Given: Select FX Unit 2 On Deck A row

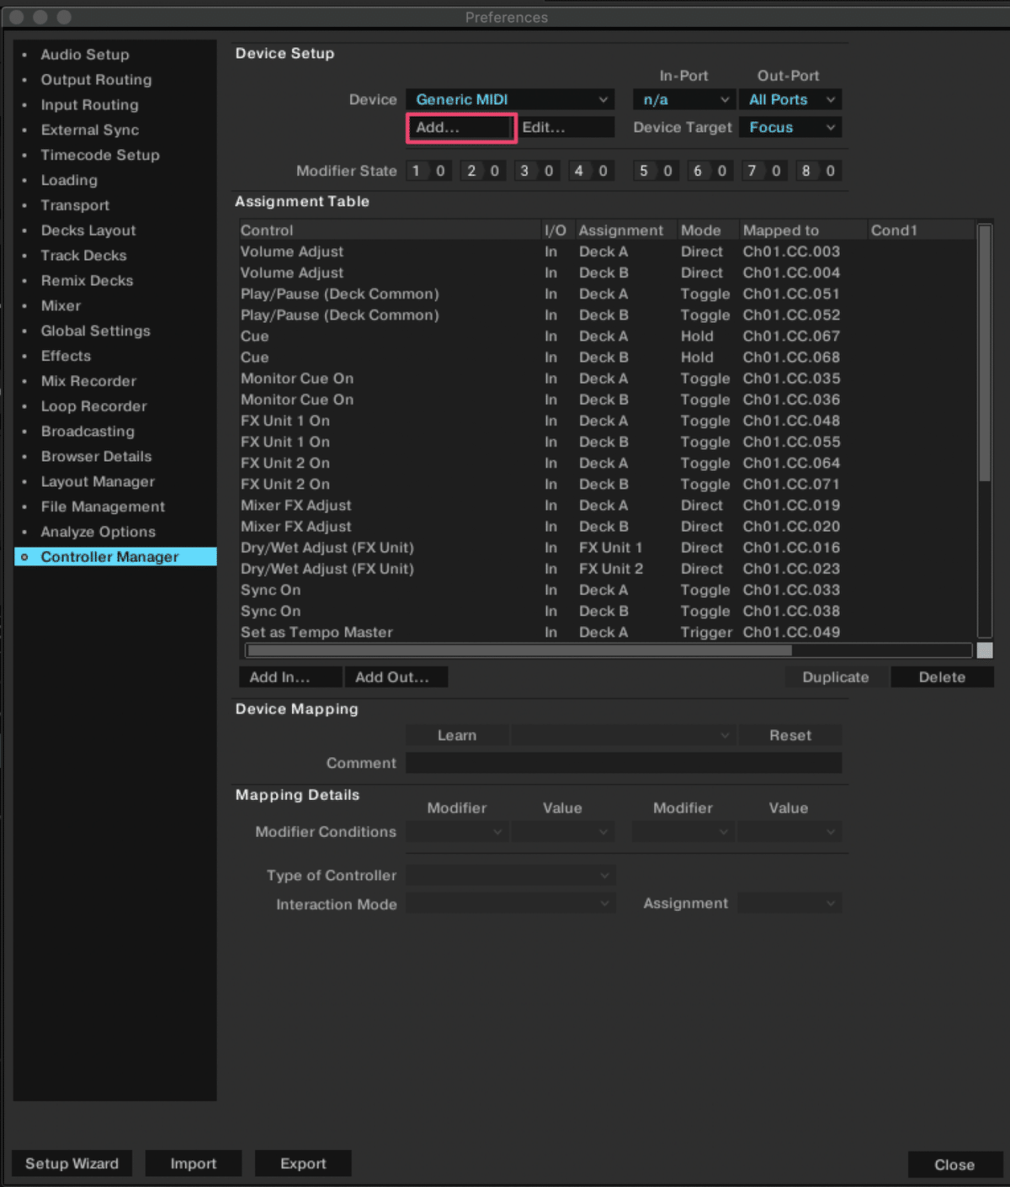Looking at the screenshot, I should [x=606, y=463].
